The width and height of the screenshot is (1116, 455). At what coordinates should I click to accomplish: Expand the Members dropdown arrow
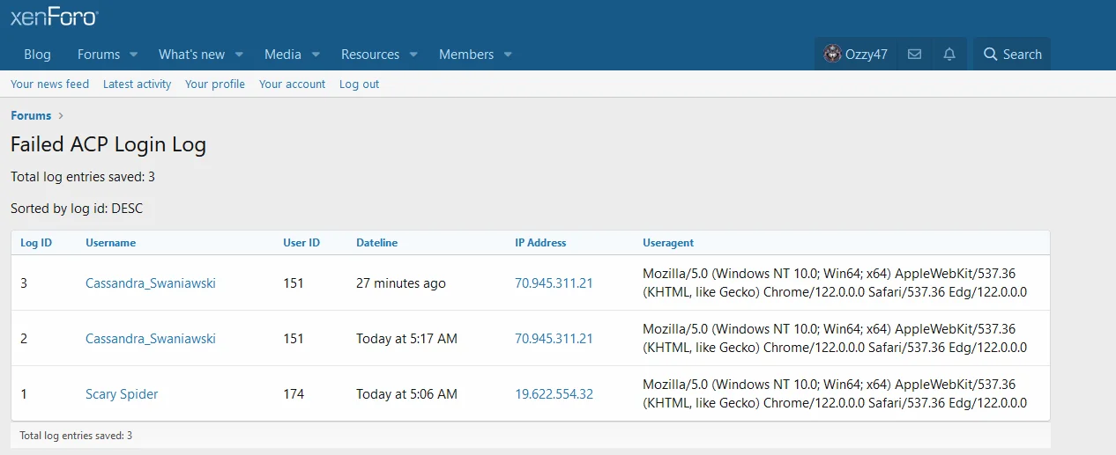(x=508, y=55)
